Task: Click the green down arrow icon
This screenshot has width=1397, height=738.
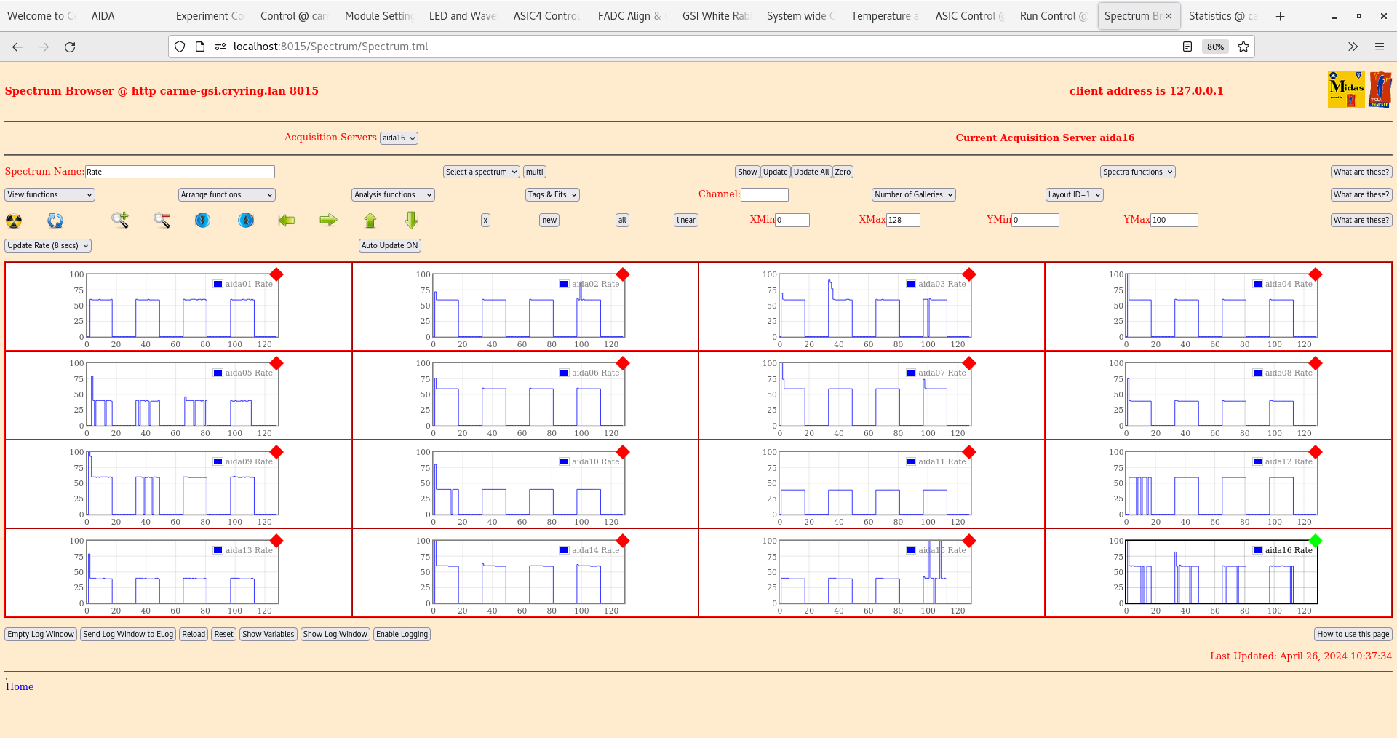Action: [411, 220]
